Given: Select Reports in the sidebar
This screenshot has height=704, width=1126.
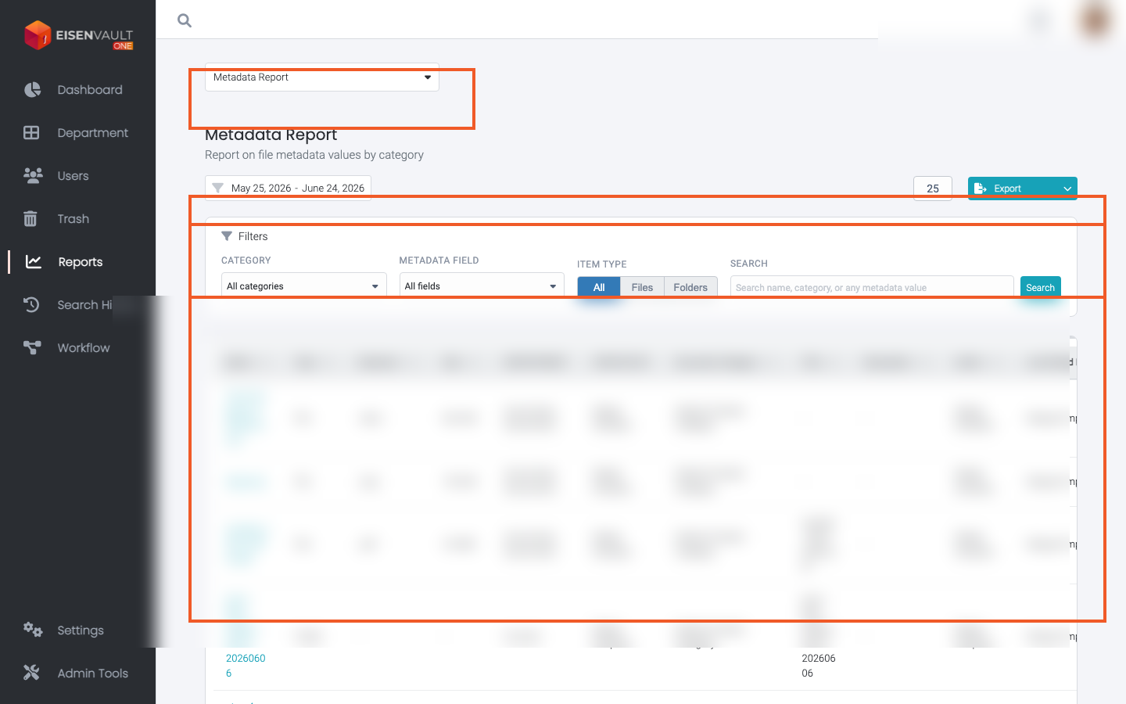Looking at the screenshot, I should click(x=81, y=262).
